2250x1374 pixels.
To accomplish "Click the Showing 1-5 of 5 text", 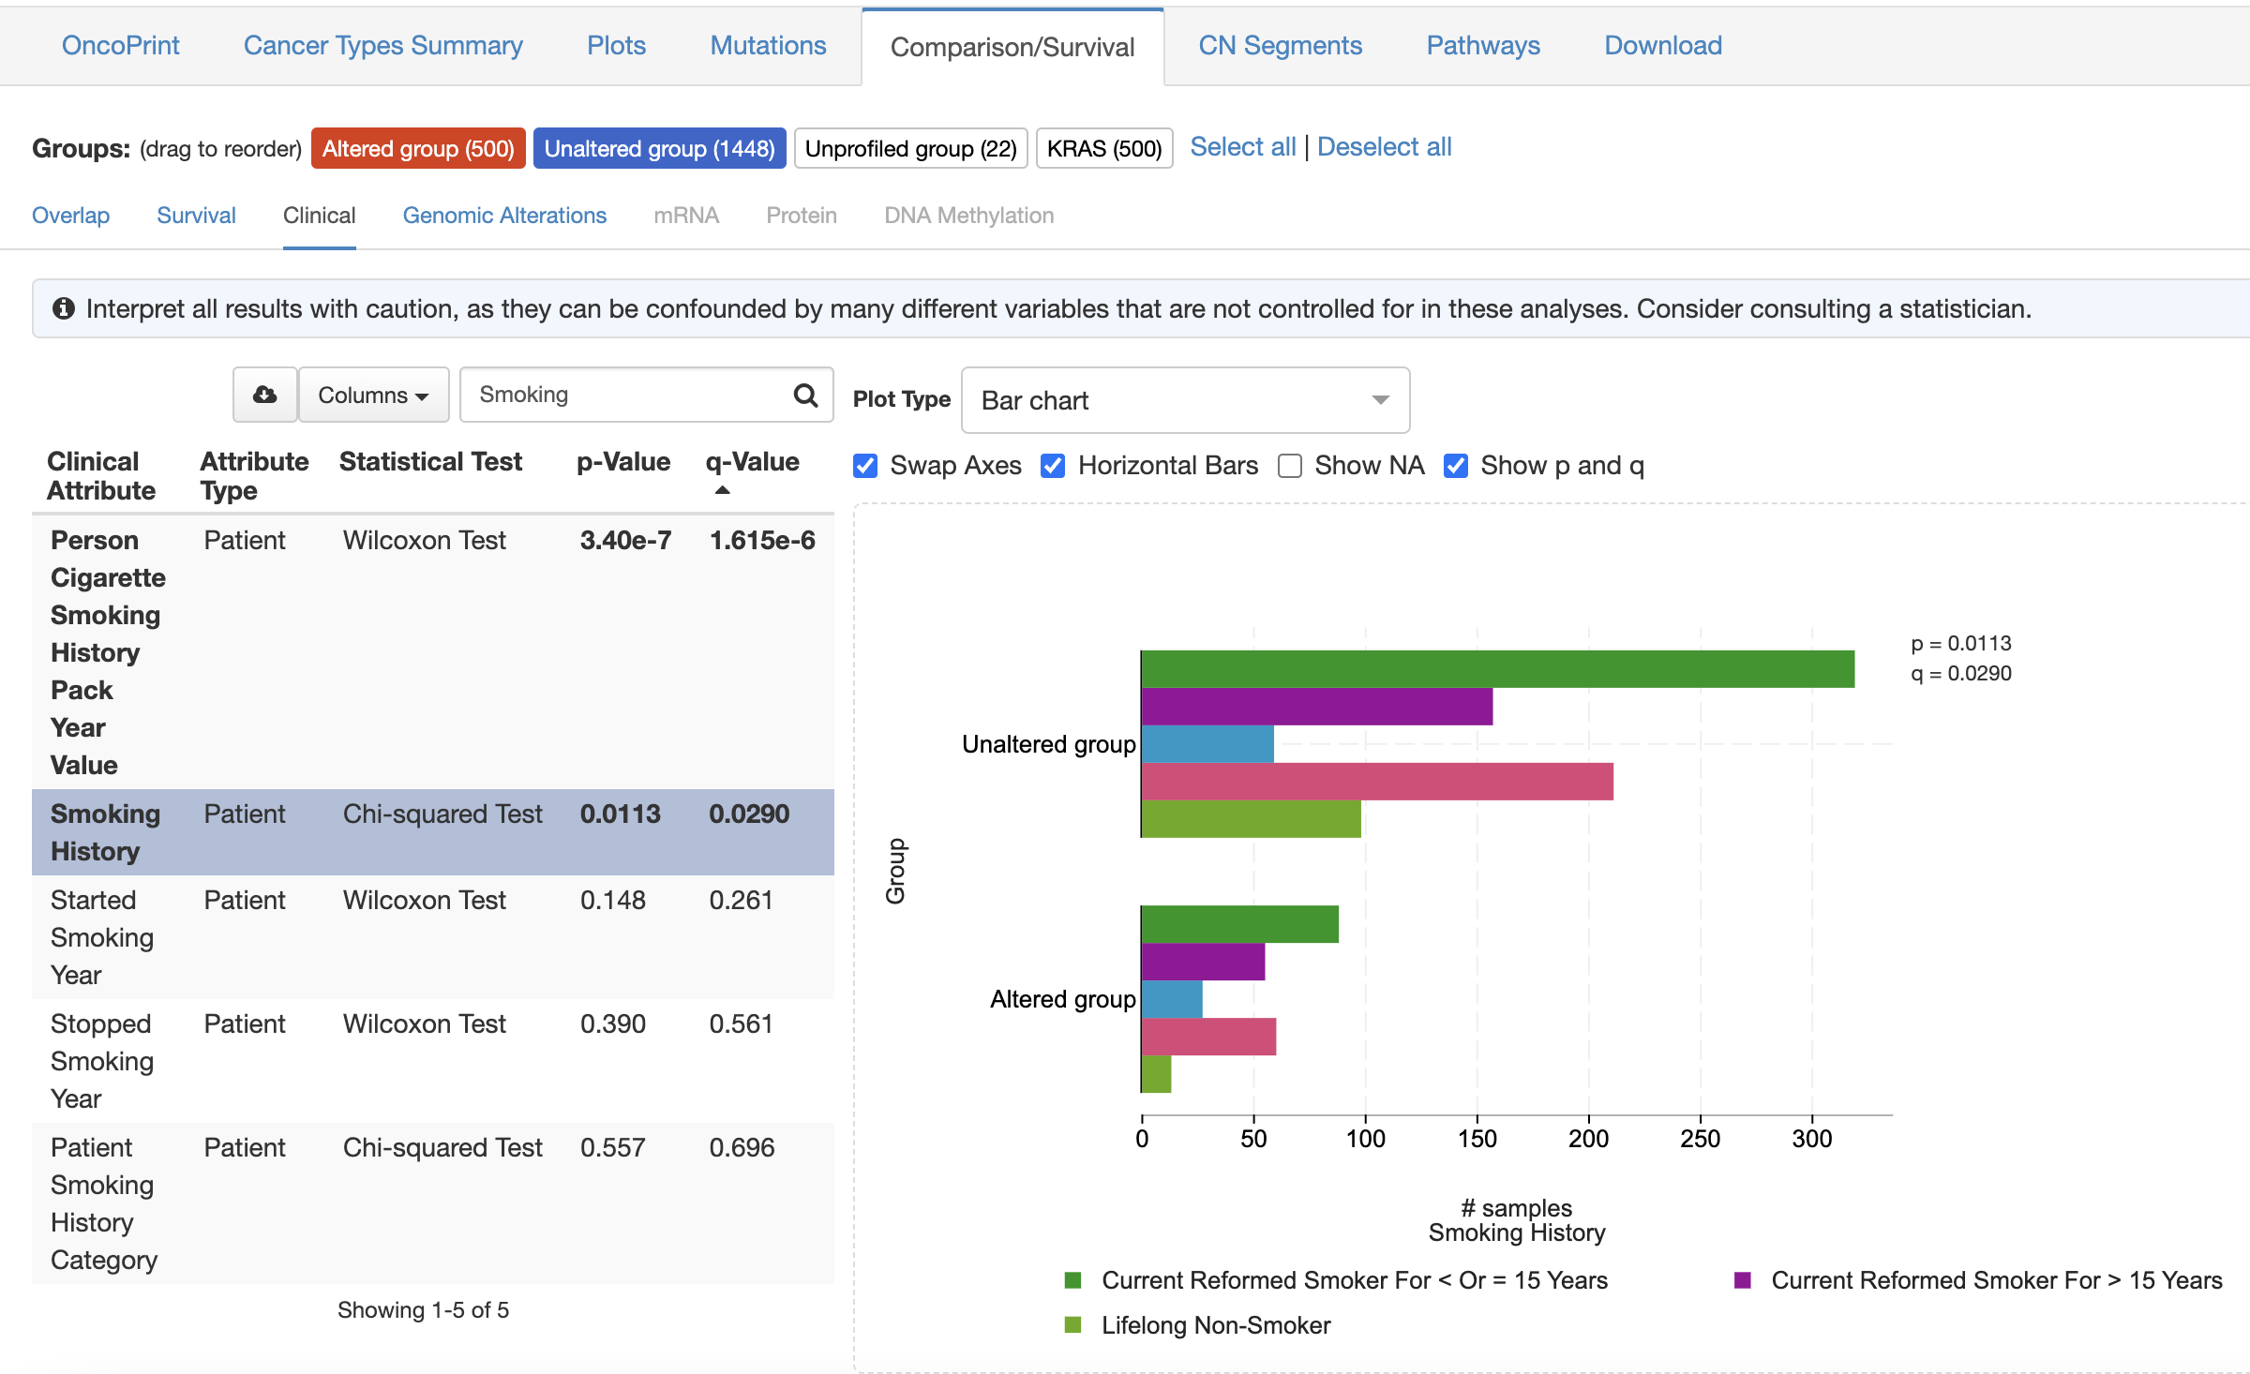I will pyautogui.click(x=423, y=1310).
